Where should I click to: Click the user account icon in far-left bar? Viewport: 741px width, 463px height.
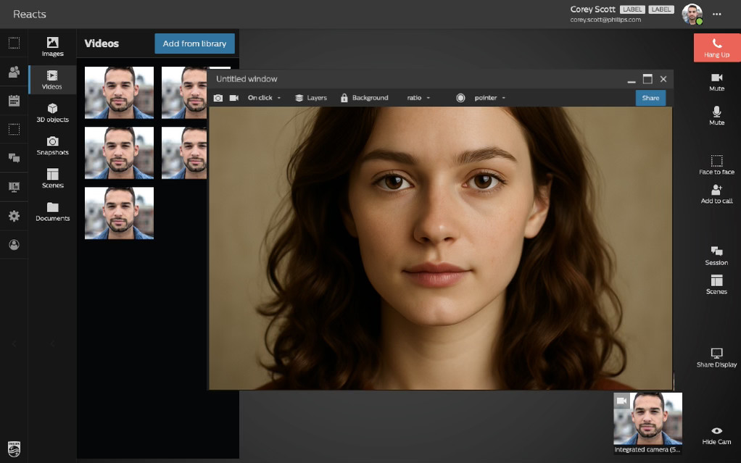click(15, 245)
